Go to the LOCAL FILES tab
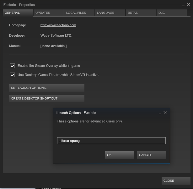This screenshot has width=193, height=189. pyautogui.click(x=79, y=13)
